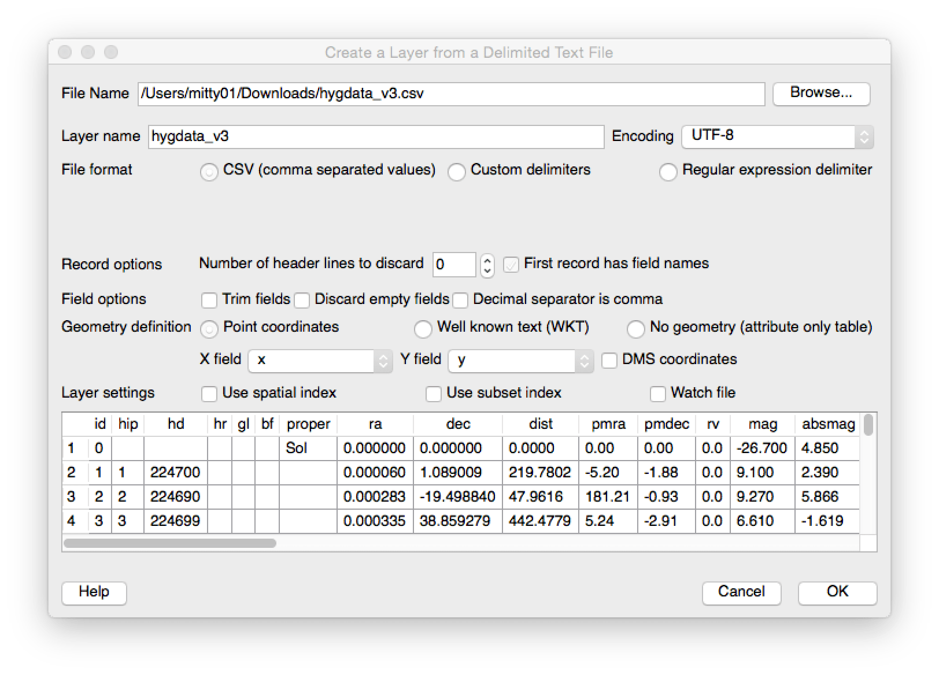Viewport: 939px width, 675px height.
Task: Open the Y field dropdown
Action: point(521,361)
